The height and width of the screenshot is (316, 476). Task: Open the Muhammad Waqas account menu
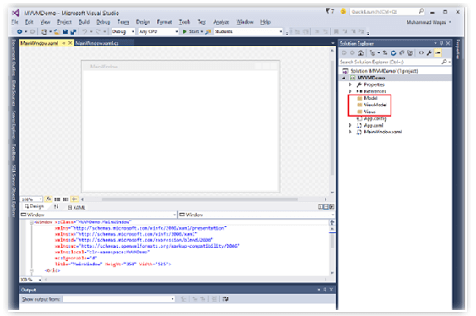tap(429, 22)
